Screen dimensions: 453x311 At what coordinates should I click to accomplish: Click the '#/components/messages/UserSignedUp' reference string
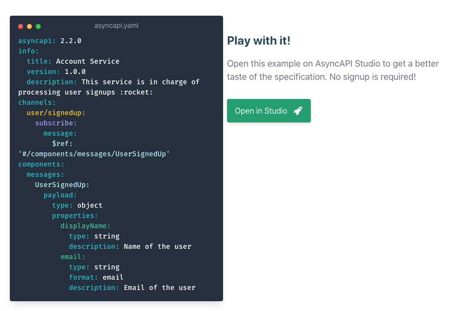tap(94, 154)
